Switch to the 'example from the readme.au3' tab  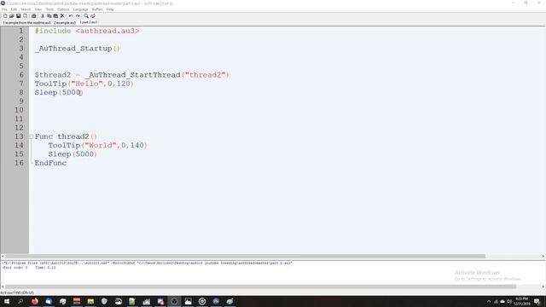[x=26, y=23]
